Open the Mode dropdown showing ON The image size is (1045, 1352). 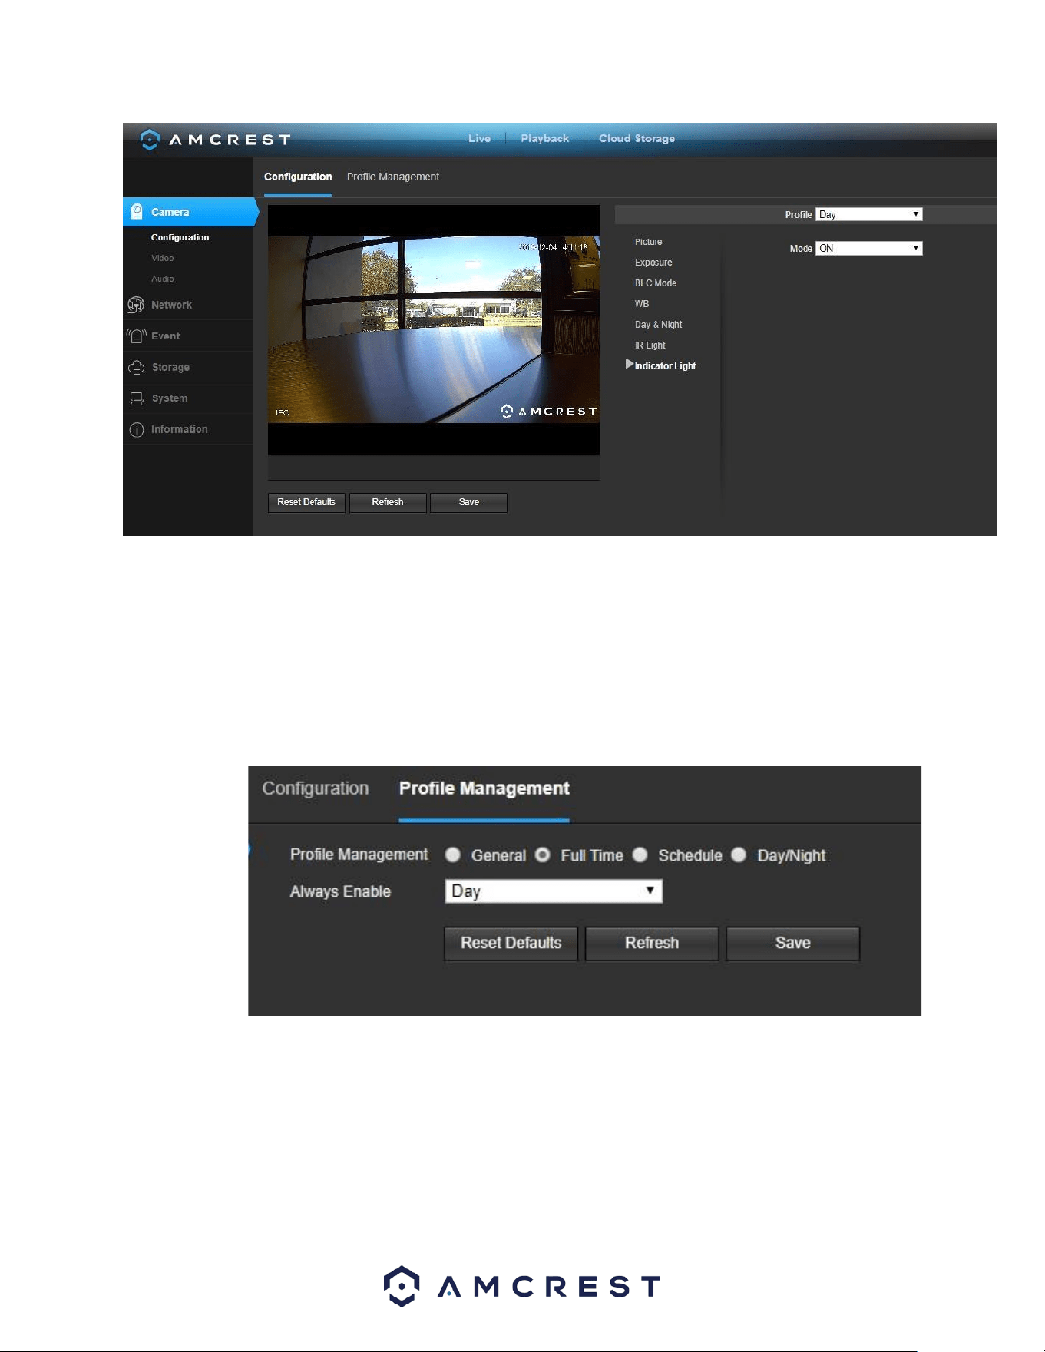tap(868, 248)
